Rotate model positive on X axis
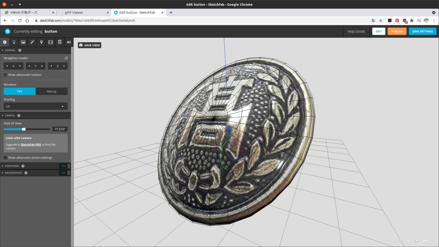This screenshot has height=247, width=439. tap(20, 66)
